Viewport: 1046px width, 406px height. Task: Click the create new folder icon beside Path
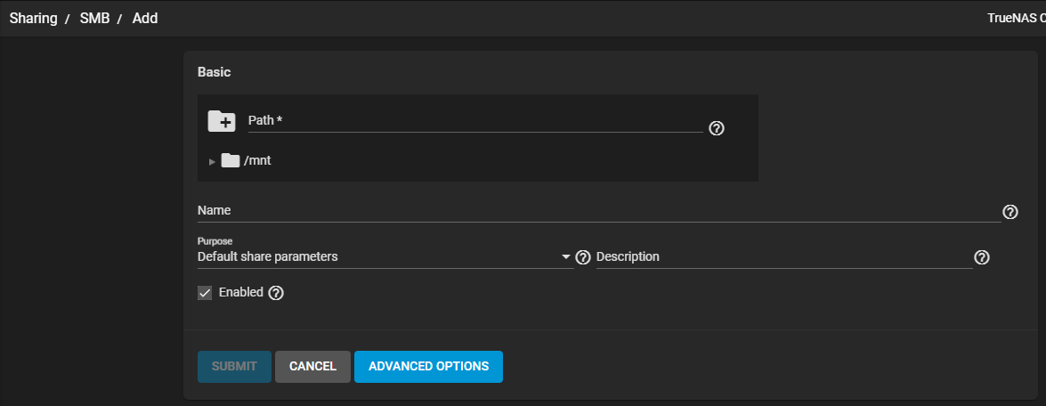pyautogui.click(x=221, y=121)
